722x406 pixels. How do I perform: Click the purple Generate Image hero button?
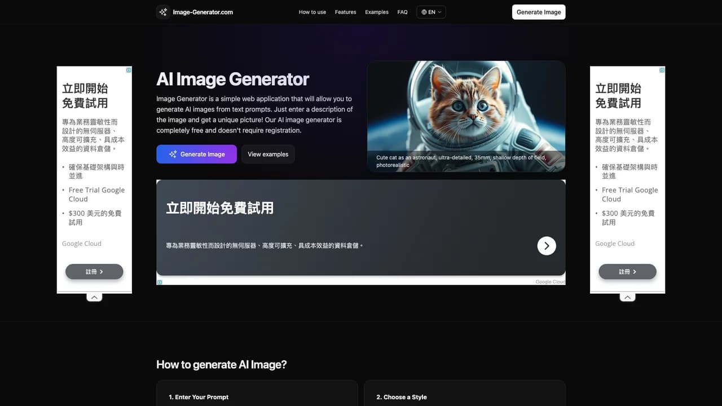coord(196,154)
